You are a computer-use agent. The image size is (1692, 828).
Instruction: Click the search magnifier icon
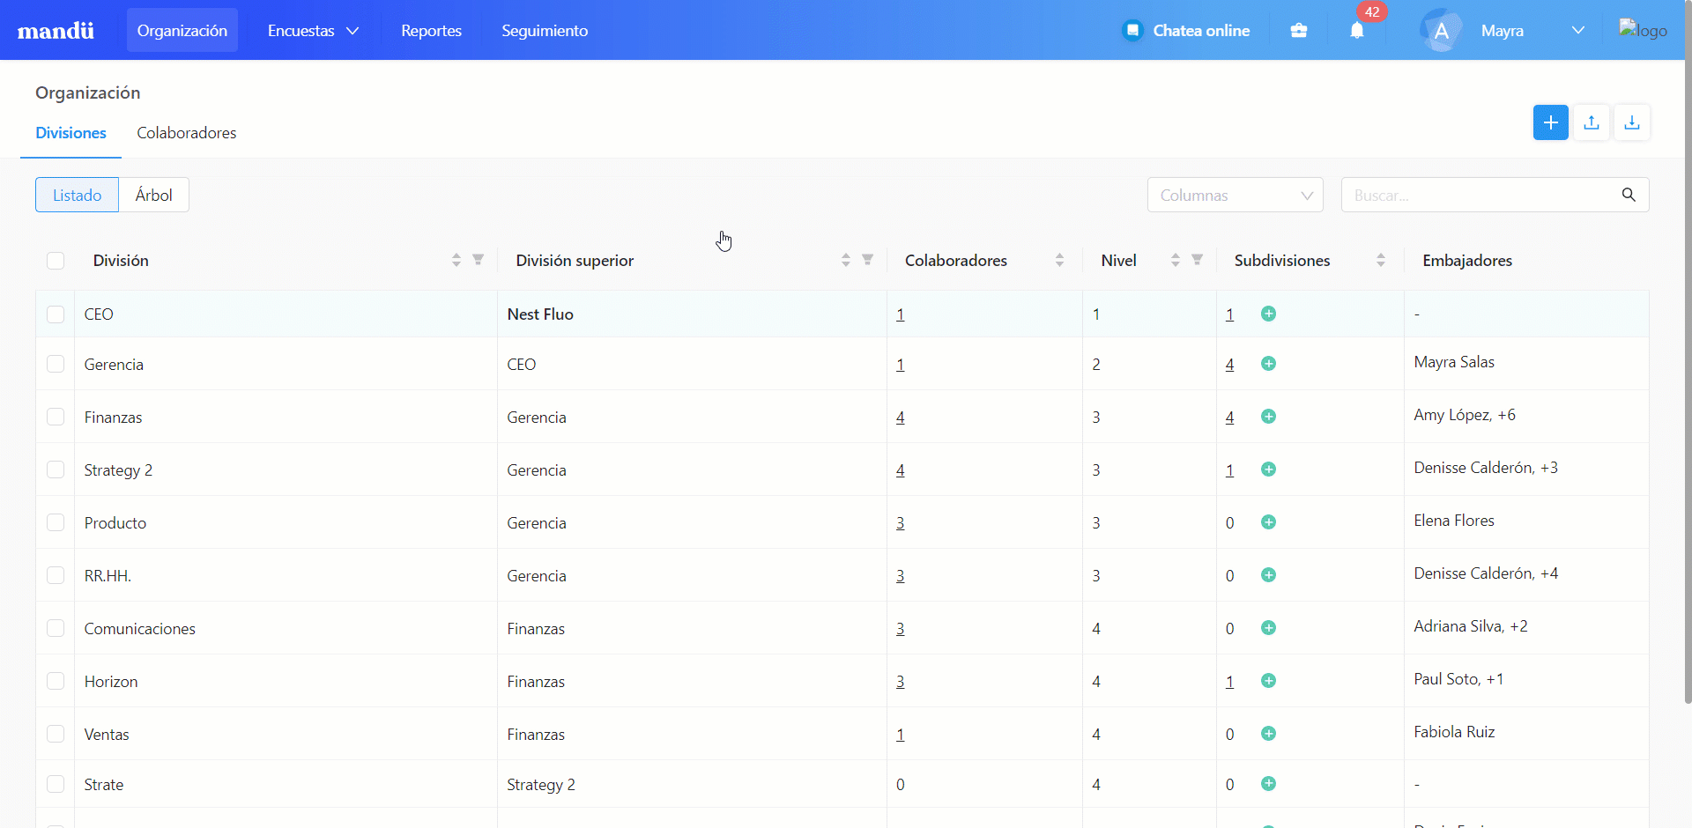[1629, 195]
